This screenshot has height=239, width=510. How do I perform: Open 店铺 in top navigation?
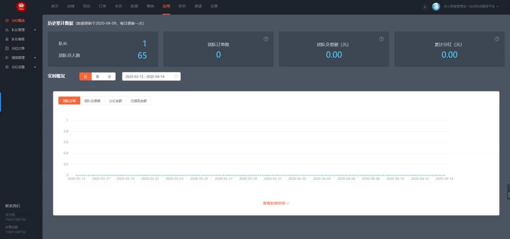(71, 6)
